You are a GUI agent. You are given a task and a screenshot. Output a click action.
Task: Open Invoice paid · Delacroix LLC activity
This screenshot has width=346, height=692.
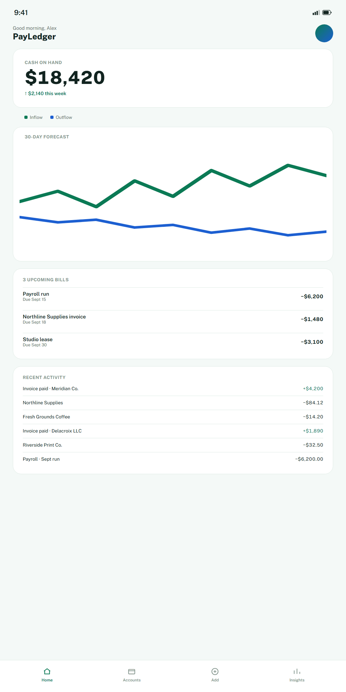pyautogui.click(x=173, y=431)
